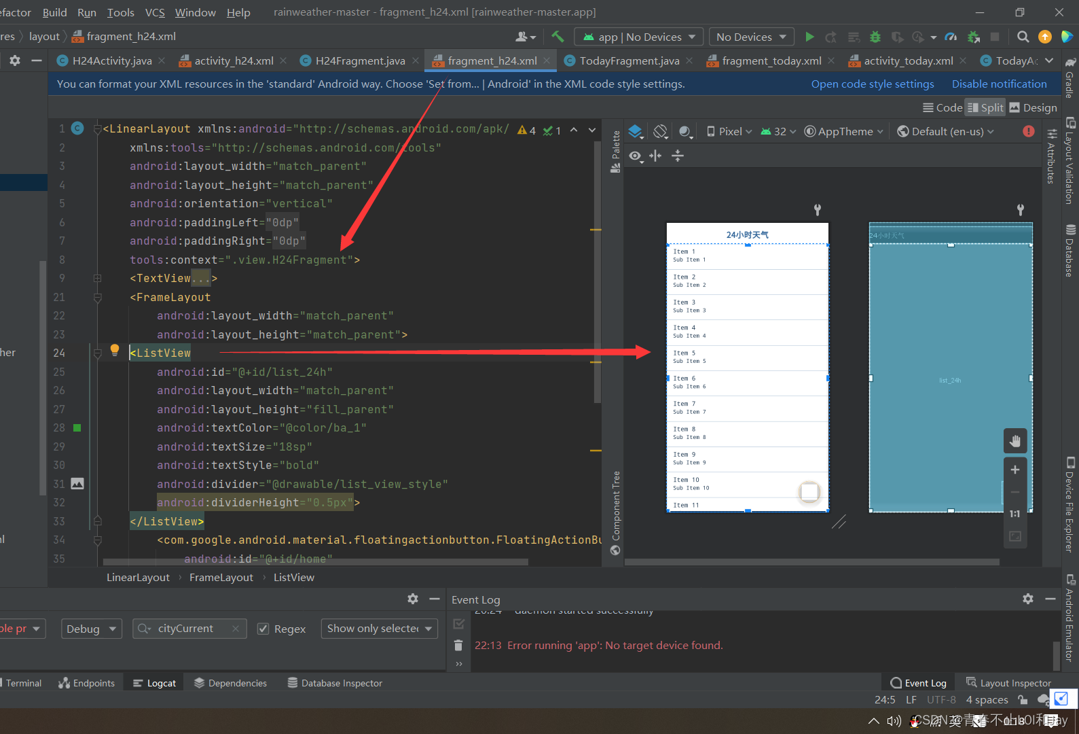The image size is (1079, 734).
Task: Click Disable notification link
Action: pyautogui.click(x=999, y=84)
